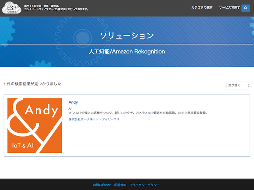
Task: Click the AI category label under Andy
Action: pyautogui.click(x=70, y=108)
